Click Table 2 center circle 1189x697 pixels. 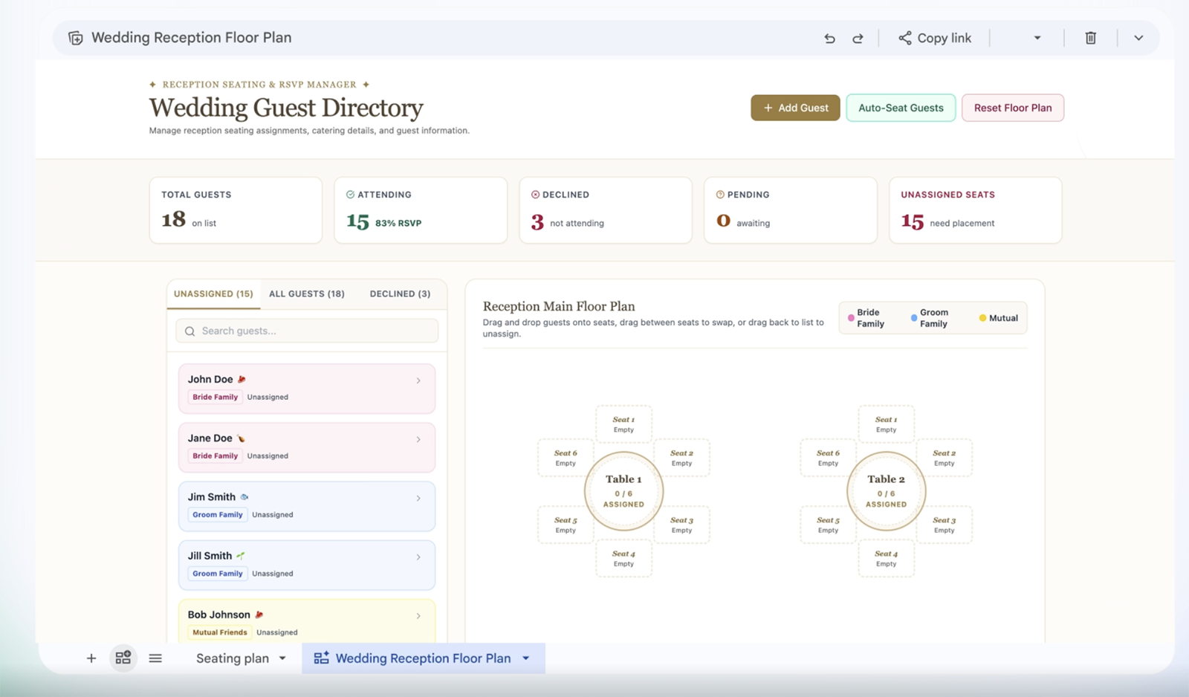(x=886, y=491)
